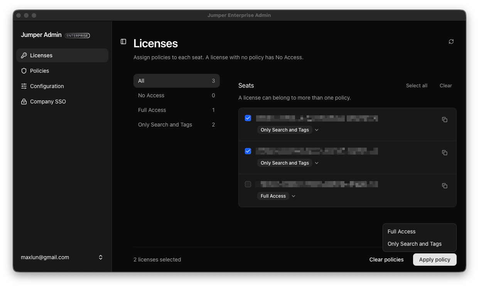The width and height of the screenshot is (479, 288).
Task: Click first seat's Only Search and Tags tag
Action: tap(285, 130)
